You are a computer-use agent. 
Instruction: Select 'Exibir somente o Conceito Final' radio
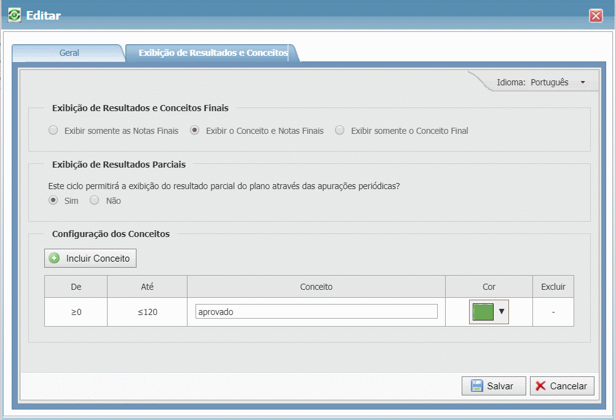coord(340,130)
